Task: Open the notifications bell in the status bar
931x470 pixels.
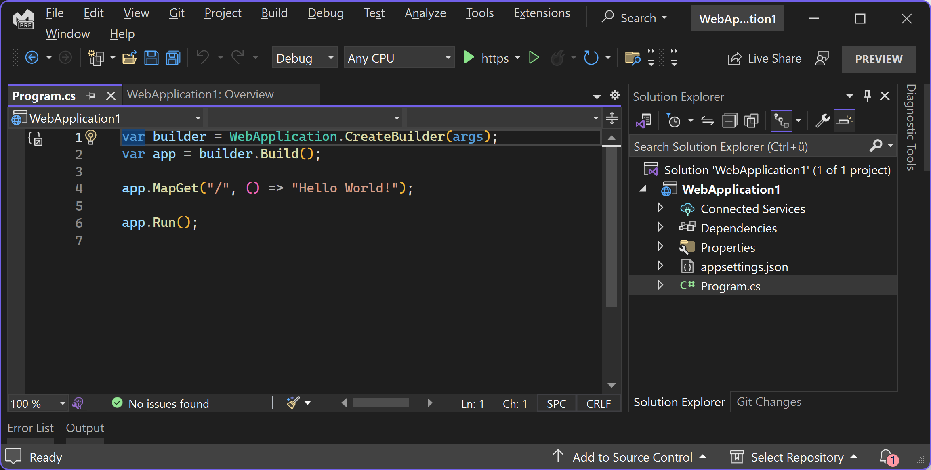Action: [886, 457]
